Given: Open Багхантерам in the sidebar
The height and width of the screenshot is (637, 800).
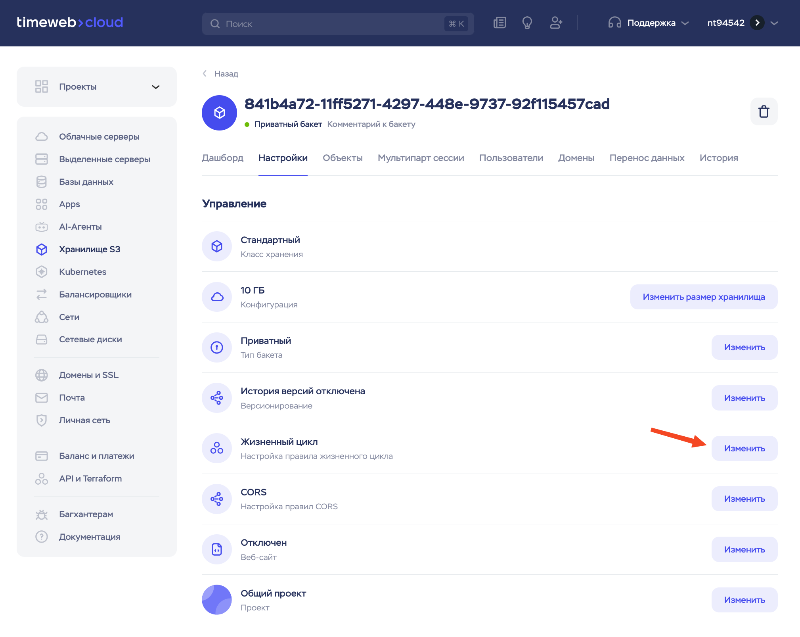Looking at the screenshot, I should 86,514.
